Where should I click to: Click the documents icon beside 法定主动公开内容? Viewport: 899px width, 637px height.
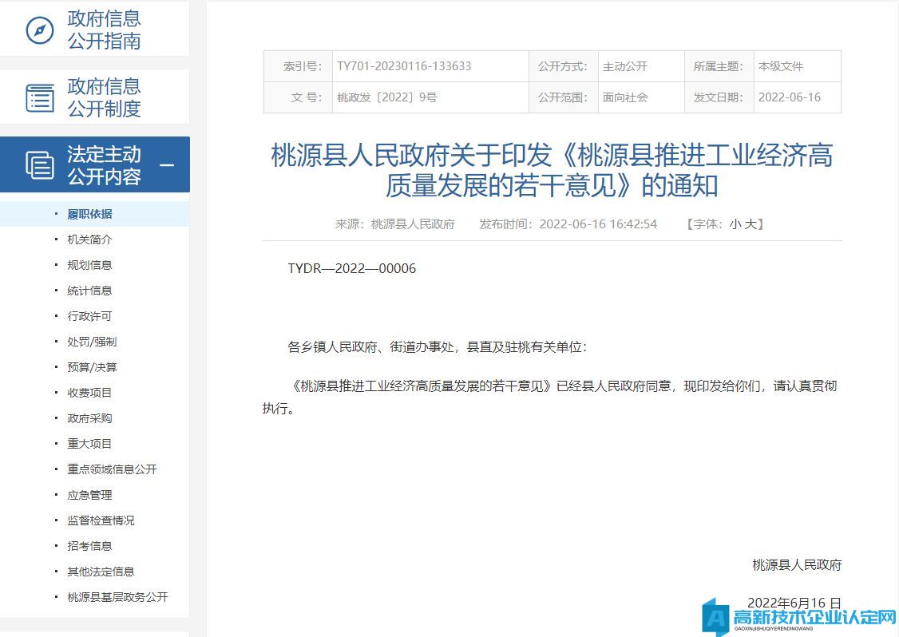click(40, 165)
